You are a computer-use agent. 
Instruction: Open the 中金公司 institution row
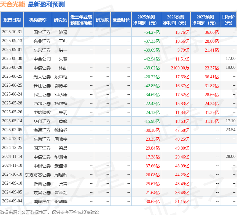tap(42, 59)
